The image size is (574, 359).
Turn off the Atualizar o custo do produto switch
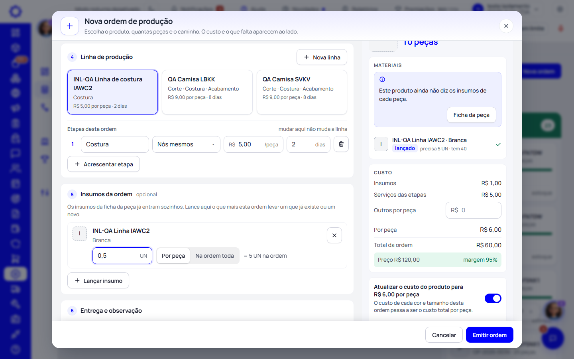tap(493, 298)
